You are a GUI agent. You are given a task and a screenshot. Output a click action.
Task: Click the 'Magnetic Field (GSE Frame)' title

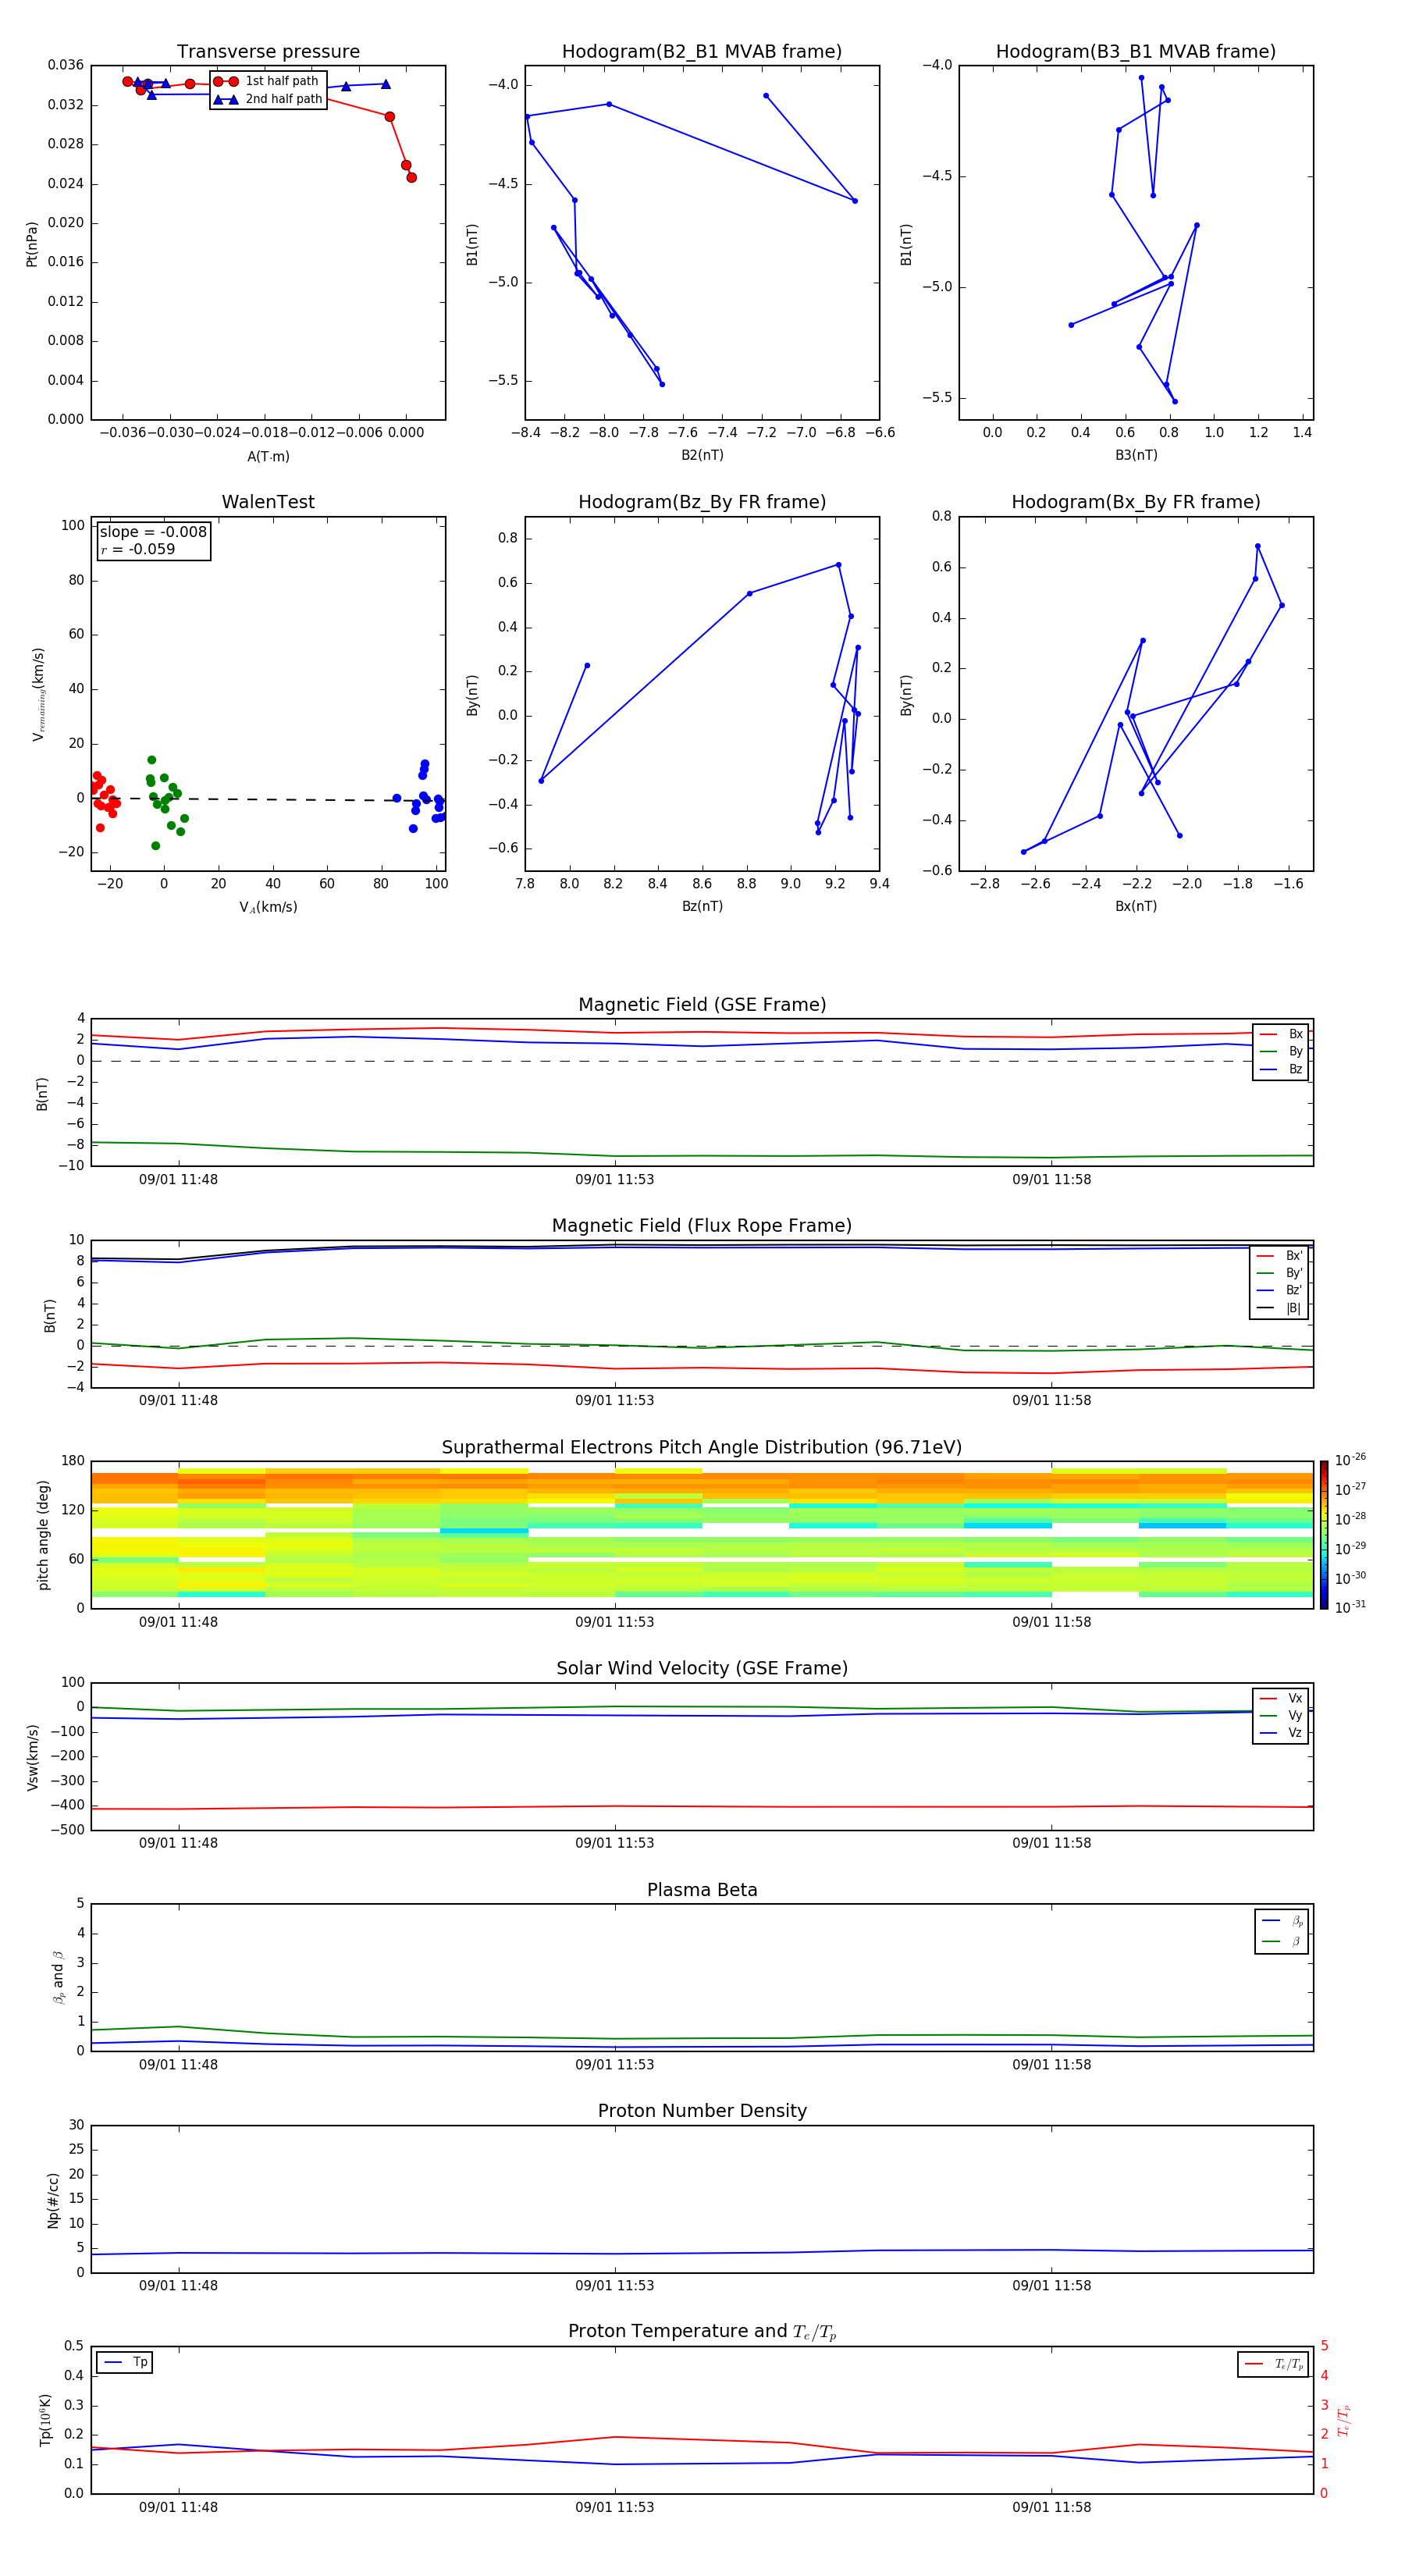coord(702,1005)
